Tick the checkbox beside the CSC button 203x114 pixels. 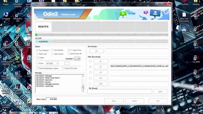(x=90, y=78)
